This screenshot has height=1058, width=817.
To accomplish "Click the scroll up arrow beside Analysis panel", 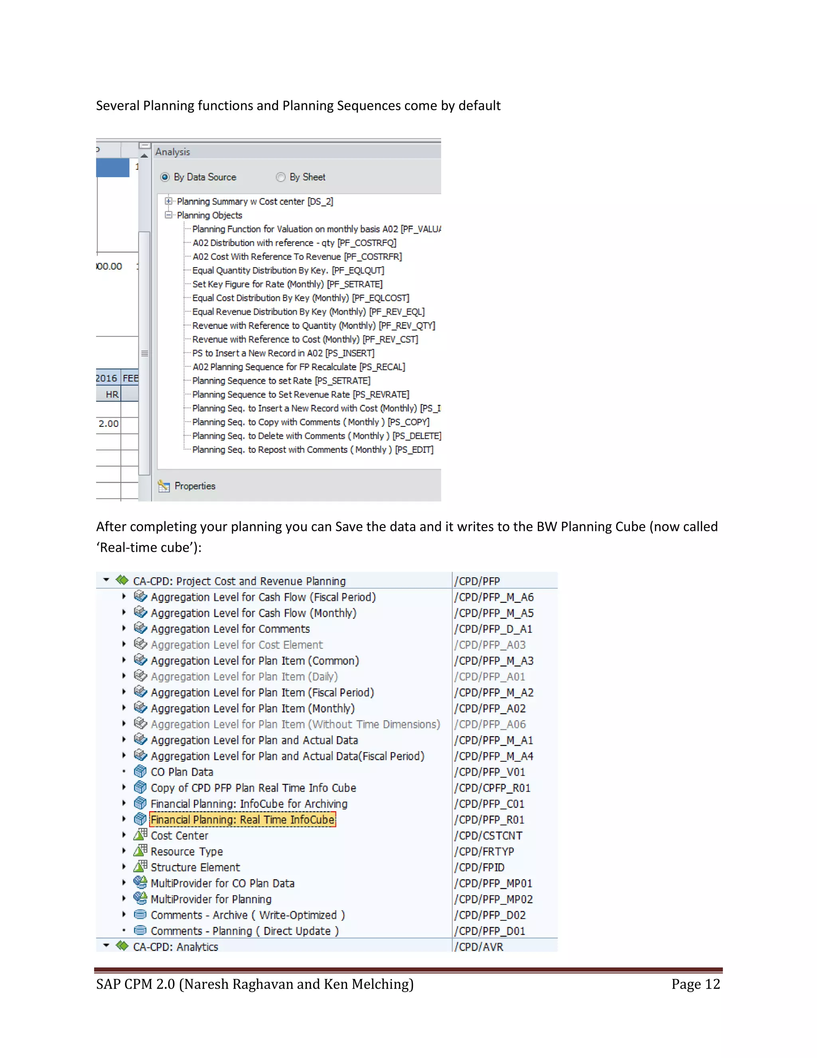I will (x=144, y=155).
